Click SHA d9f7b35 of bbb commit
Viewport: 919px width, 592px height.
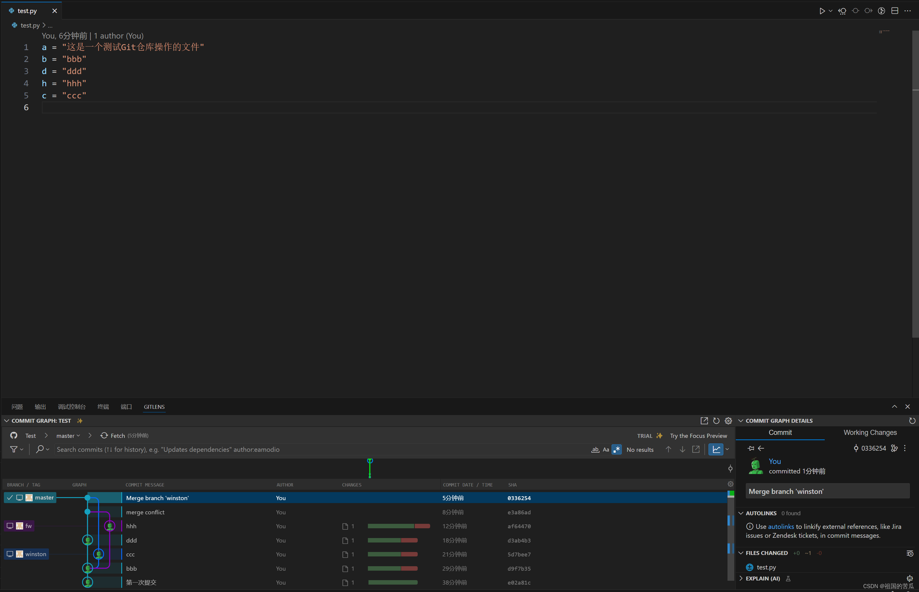[x=519, y=568]
